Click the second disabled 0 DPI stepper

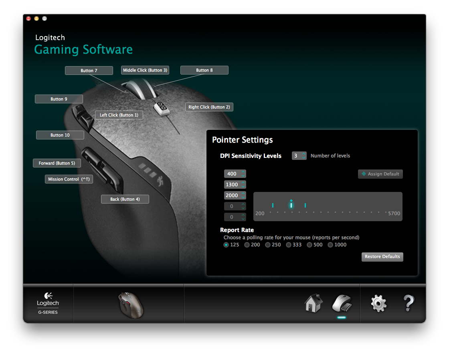(x=243, y=217)
